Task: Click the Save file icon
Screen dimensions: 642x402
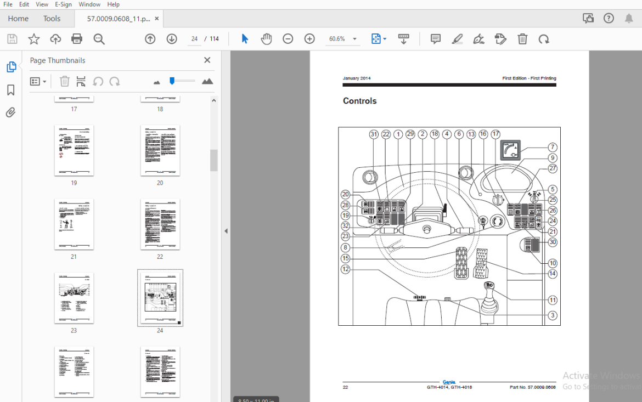Action: 12,39
